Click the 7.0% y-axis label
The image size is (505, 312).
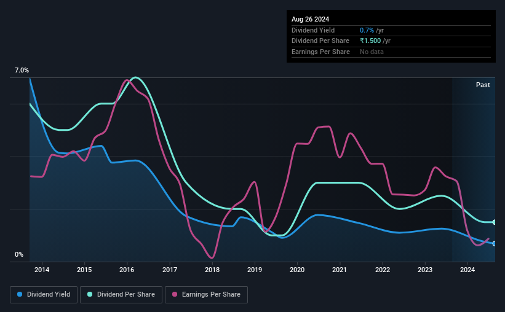[22, 71]
